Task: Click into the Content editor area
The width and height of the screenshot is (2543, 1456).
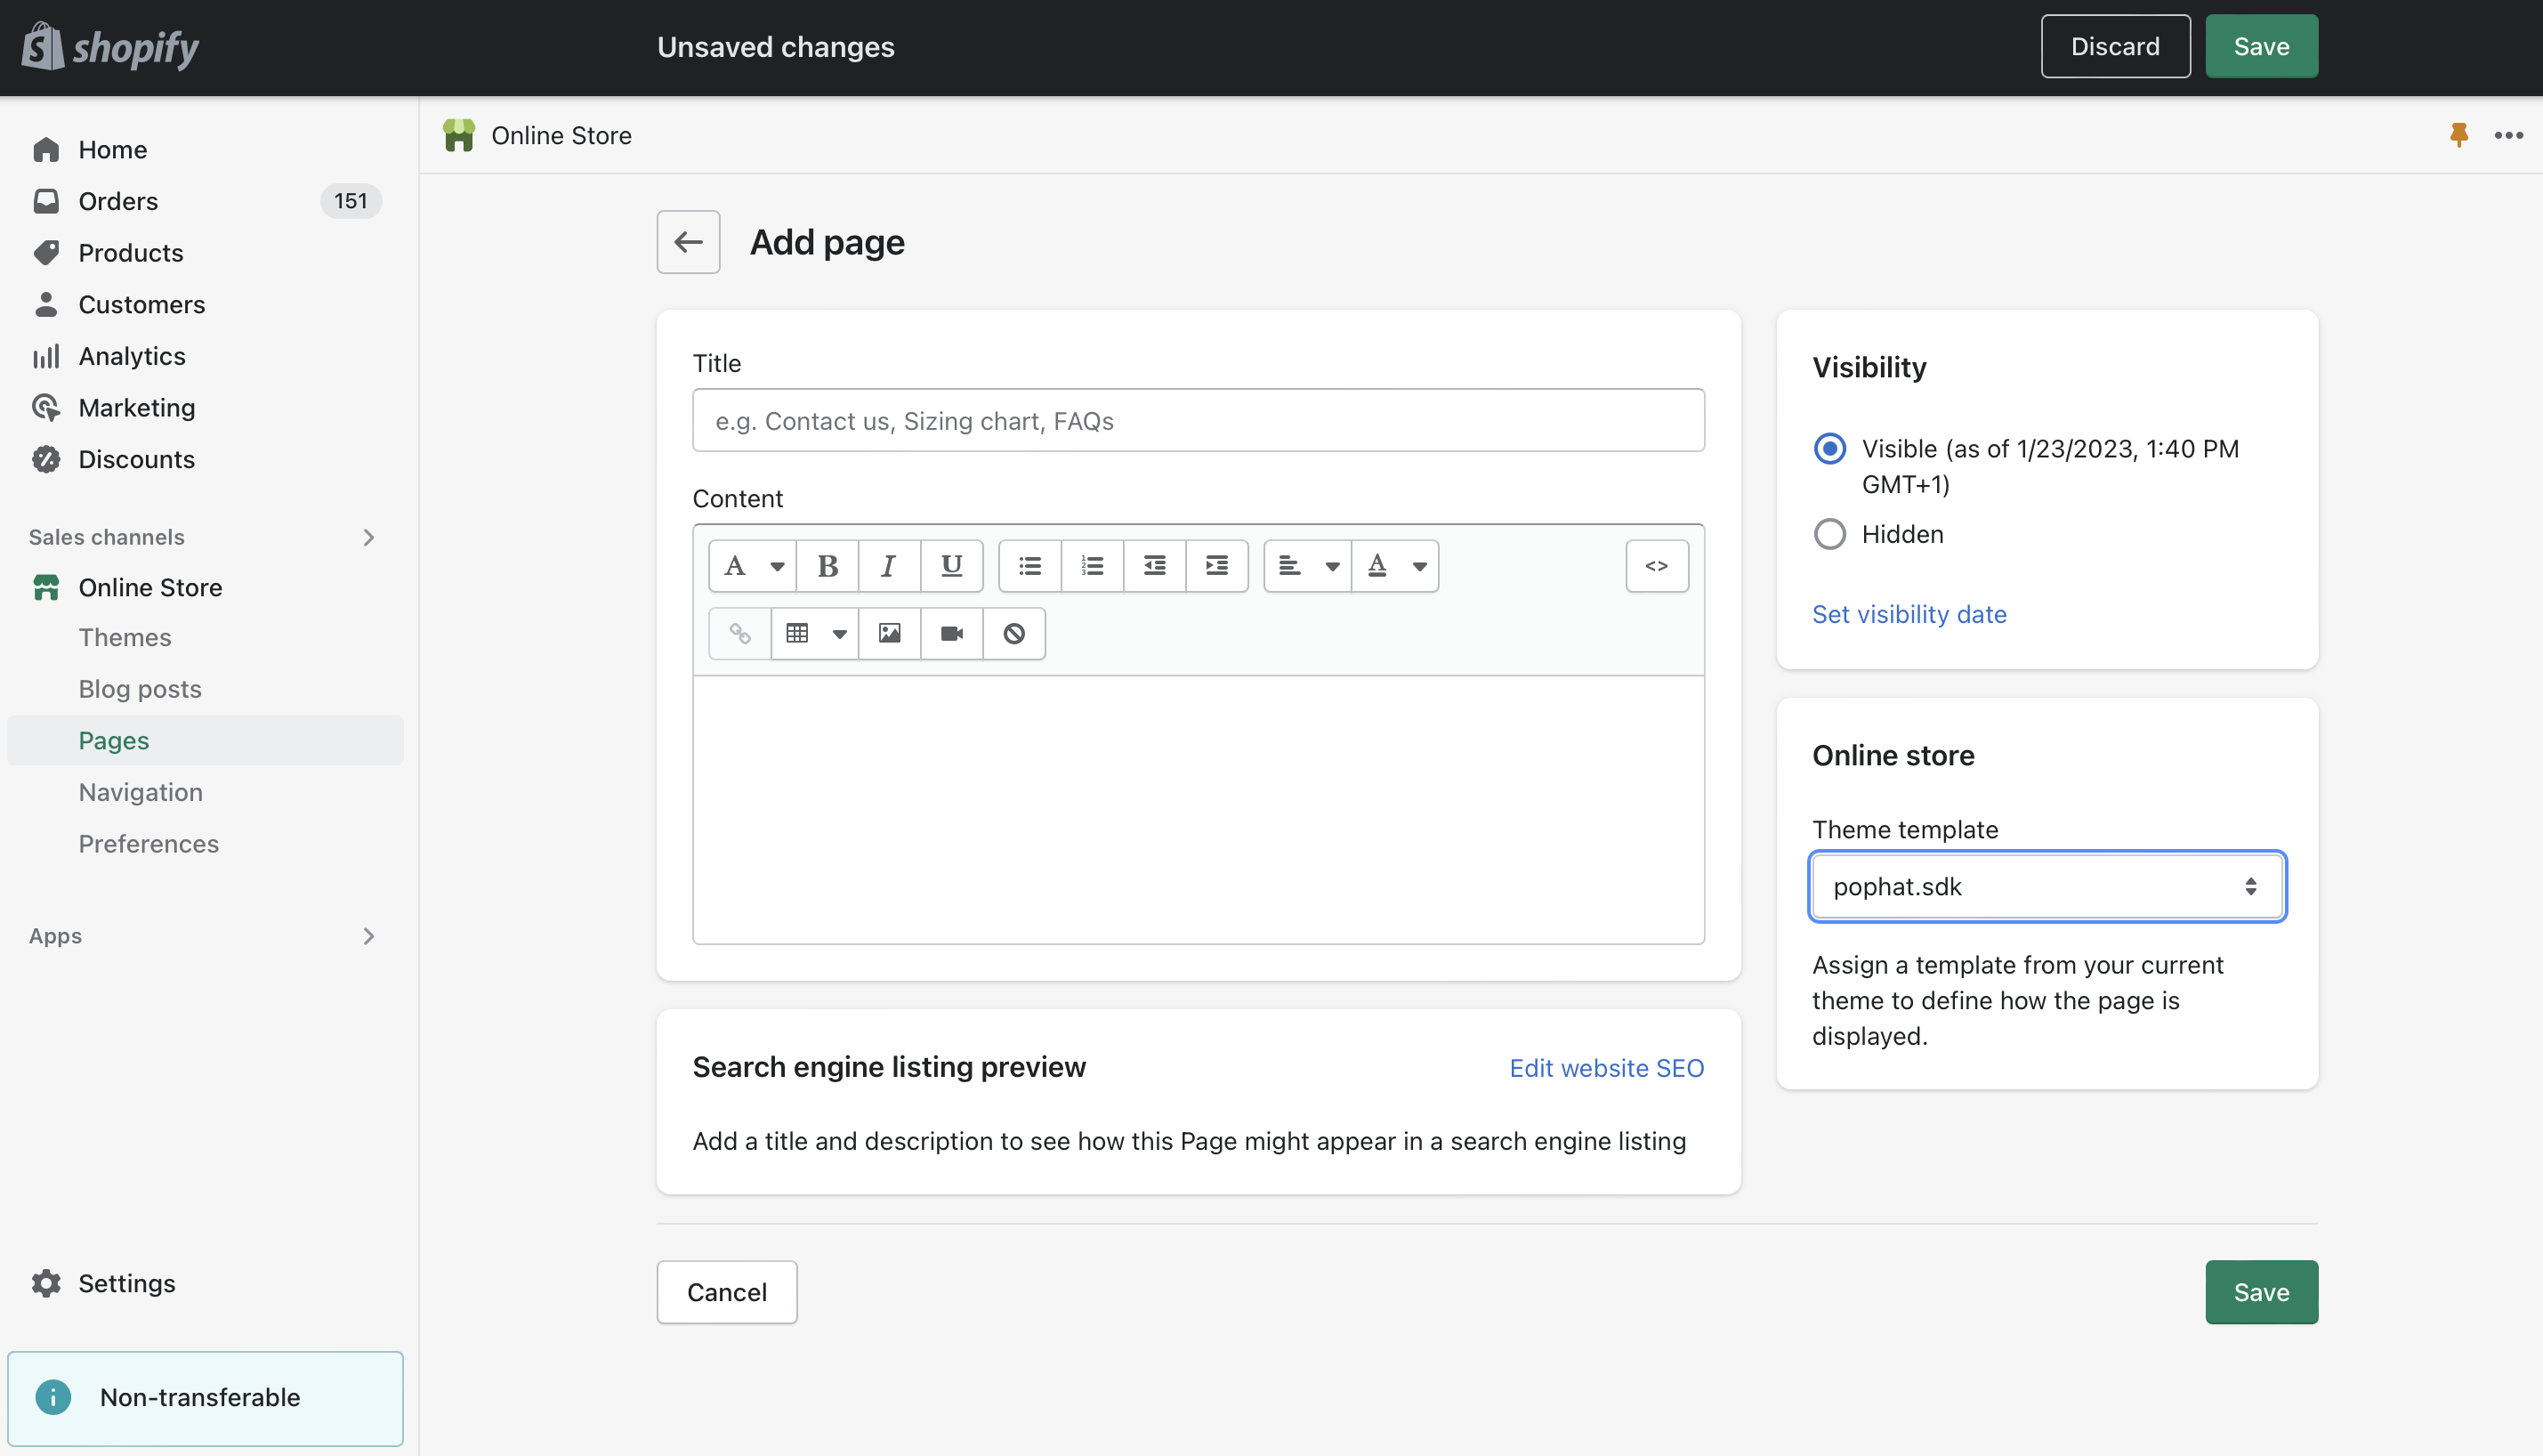Action: pyautogui.click(x=1199, y=810)
